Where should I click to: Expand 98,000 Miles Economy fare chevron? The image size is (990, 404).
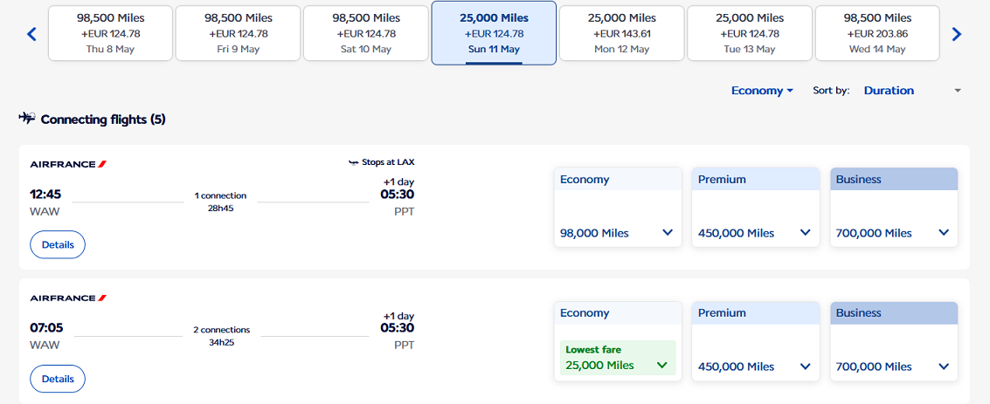pyautogui.click(x=668, y=233)
